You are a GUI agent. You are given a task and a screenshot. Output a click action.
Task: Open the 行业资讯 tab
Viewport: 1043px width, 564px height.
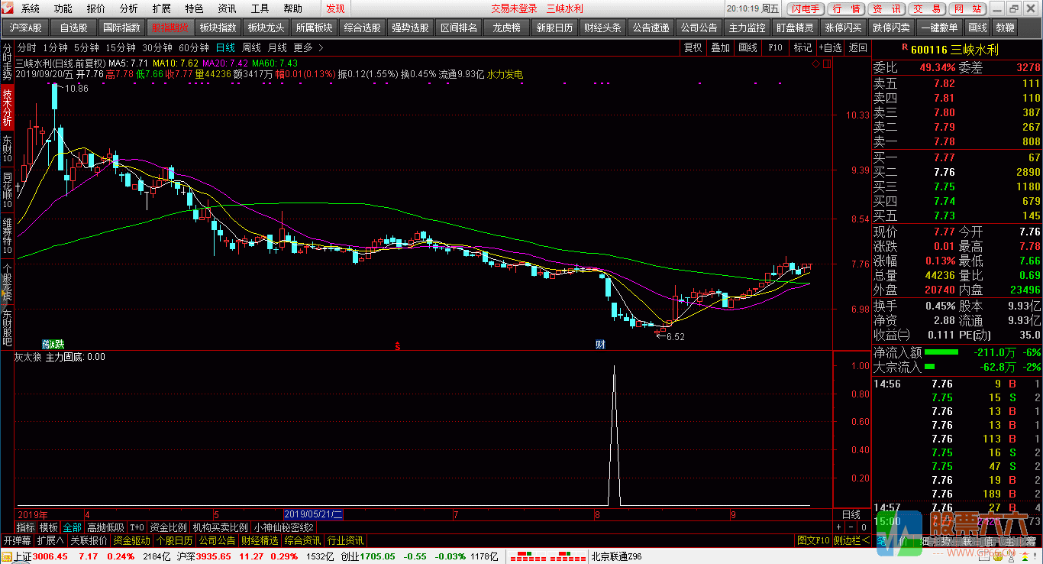[x=345, y=540]
